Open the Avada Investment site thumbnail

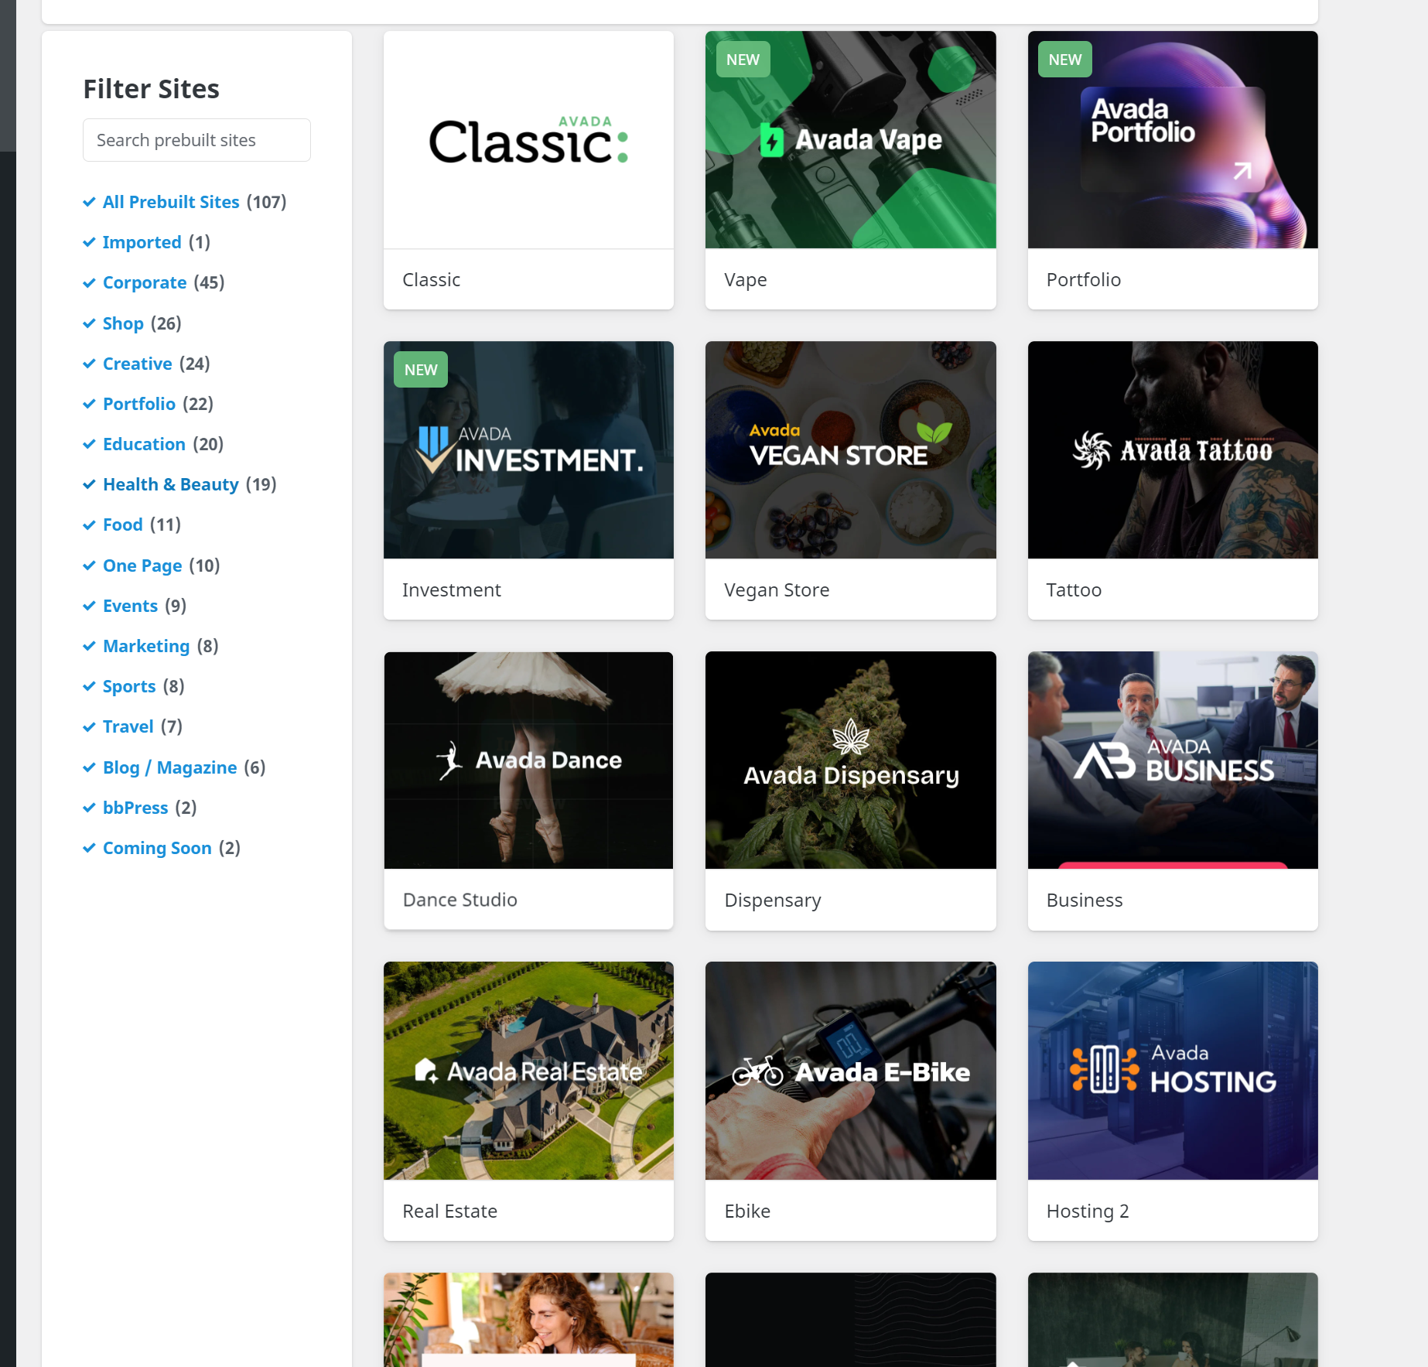pyautogui.click(x=528, y=450)
